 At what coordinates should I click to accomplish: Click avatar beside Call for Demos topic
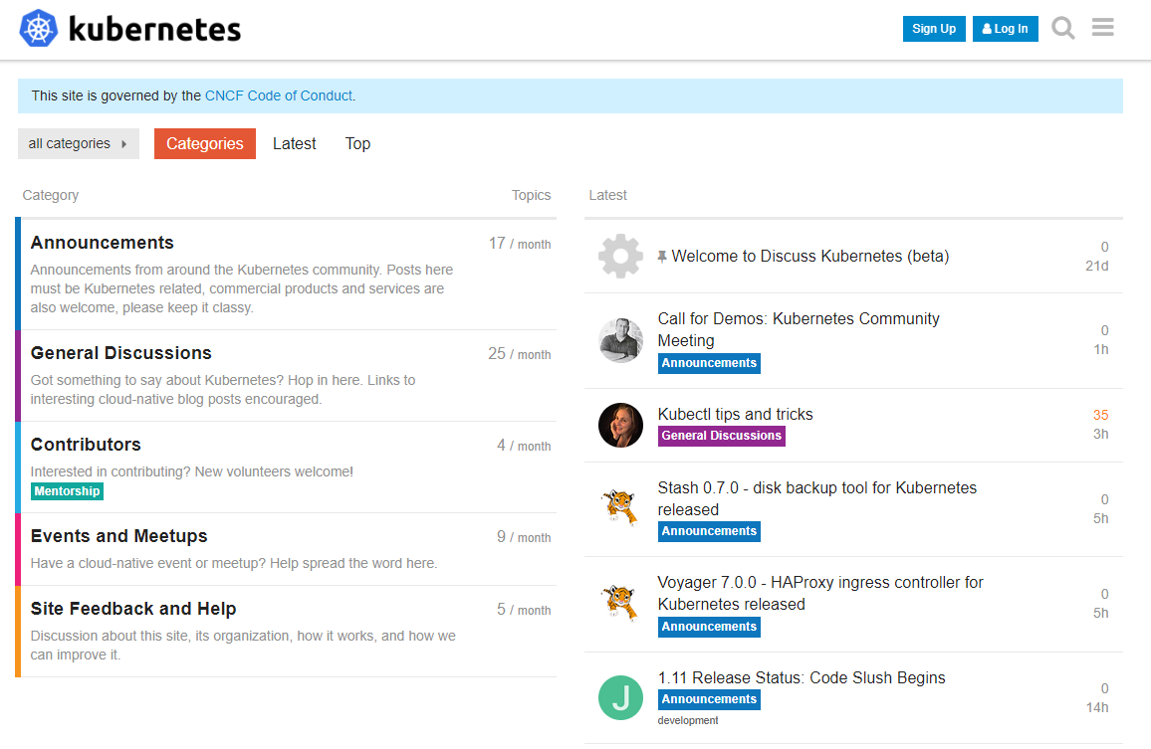tap(620, 340)
